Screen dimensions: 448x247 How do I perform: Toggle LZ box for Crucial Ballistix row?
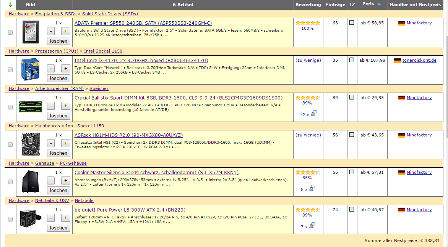[352, 97]
